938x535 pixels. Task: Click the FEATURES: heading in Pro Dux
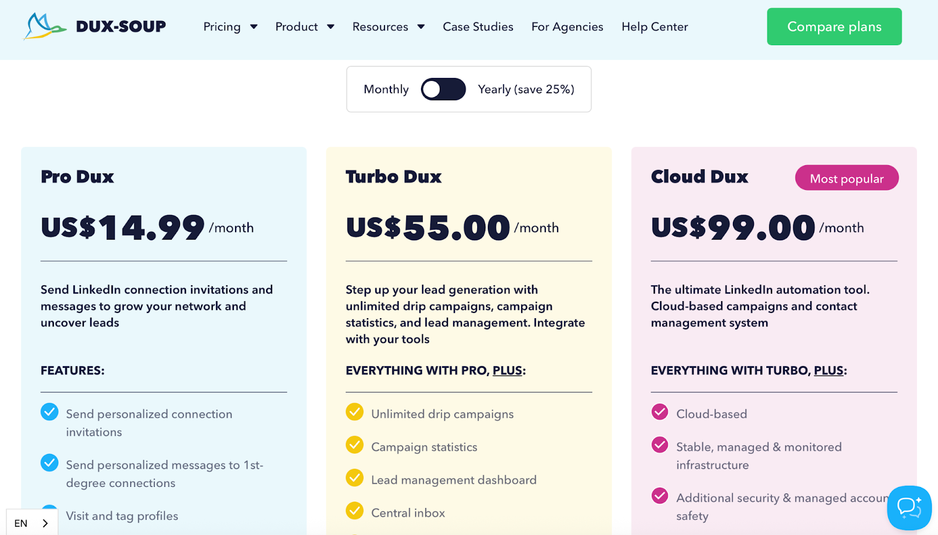[x=73, y=370]
